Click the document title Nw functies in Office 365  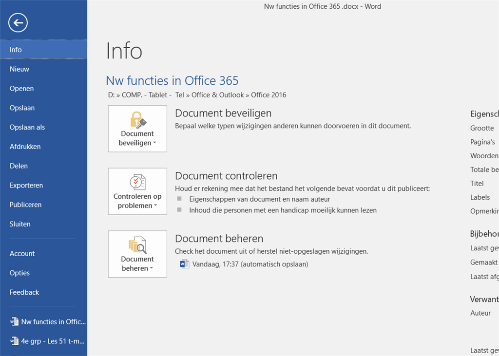click(172, 81)
